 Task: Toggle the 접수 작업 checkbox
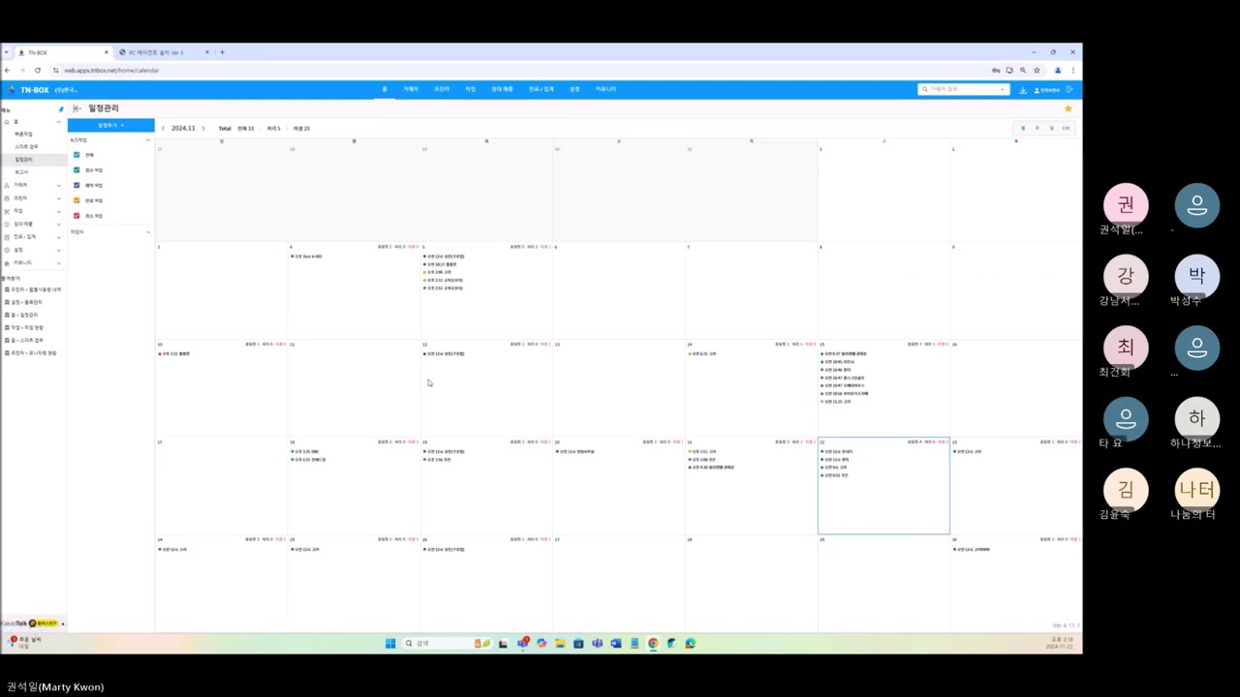click(x=77, y=170)
